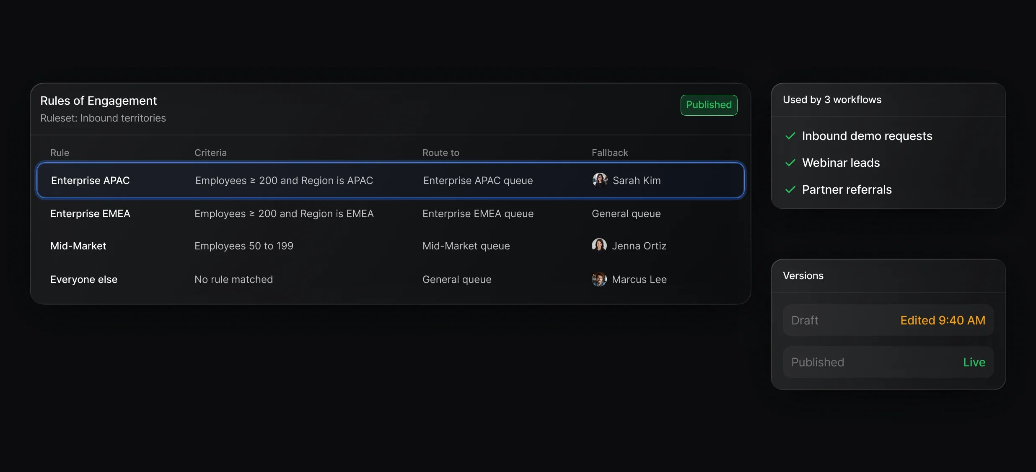Click 'General queue' fallback in Enterprise EMEA row
This screenshot has height=472, width=1036.
pyautogui.click(x=626, y=213)
